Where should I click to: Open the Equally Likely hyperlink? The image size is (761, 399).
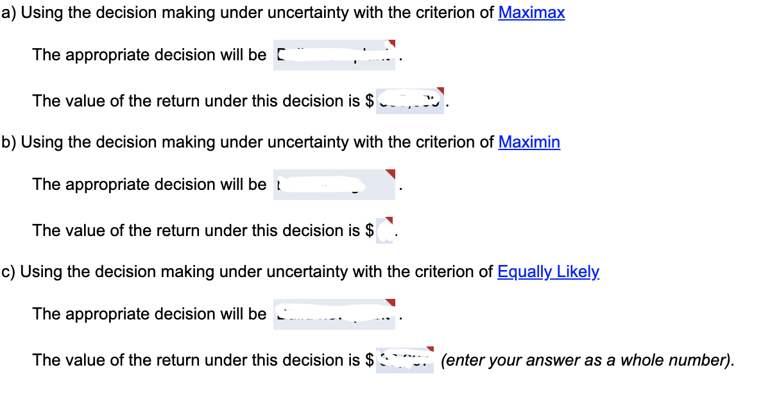[x=549, y=271]
